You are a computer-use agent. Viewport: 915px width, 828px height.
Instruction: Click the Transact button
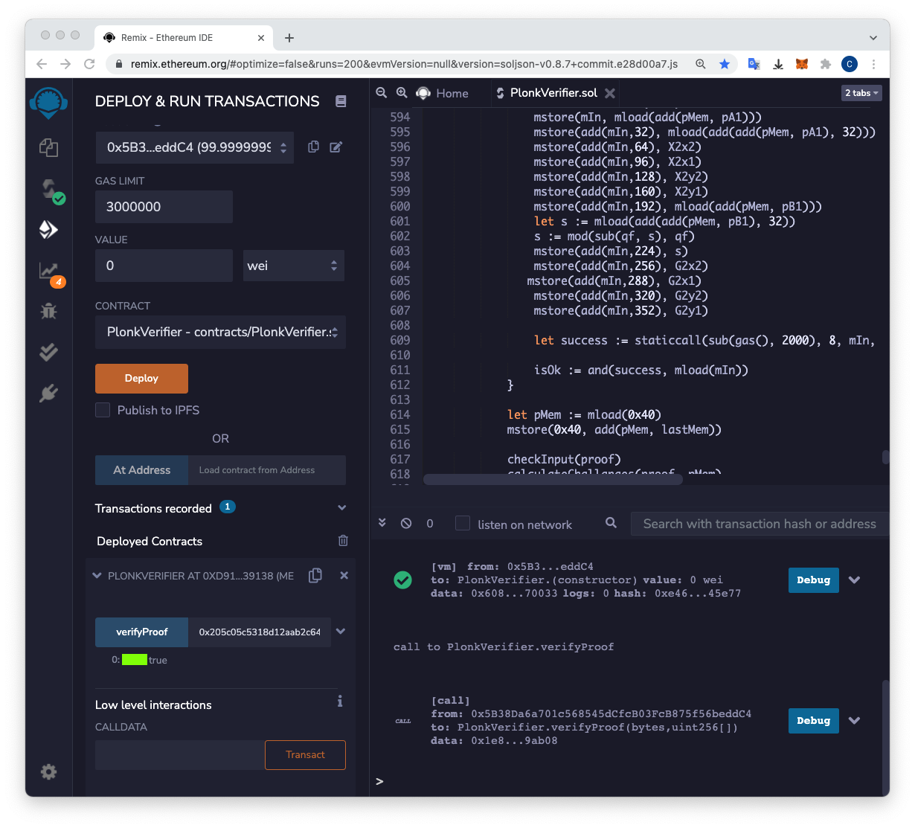[x=305, y=754]
